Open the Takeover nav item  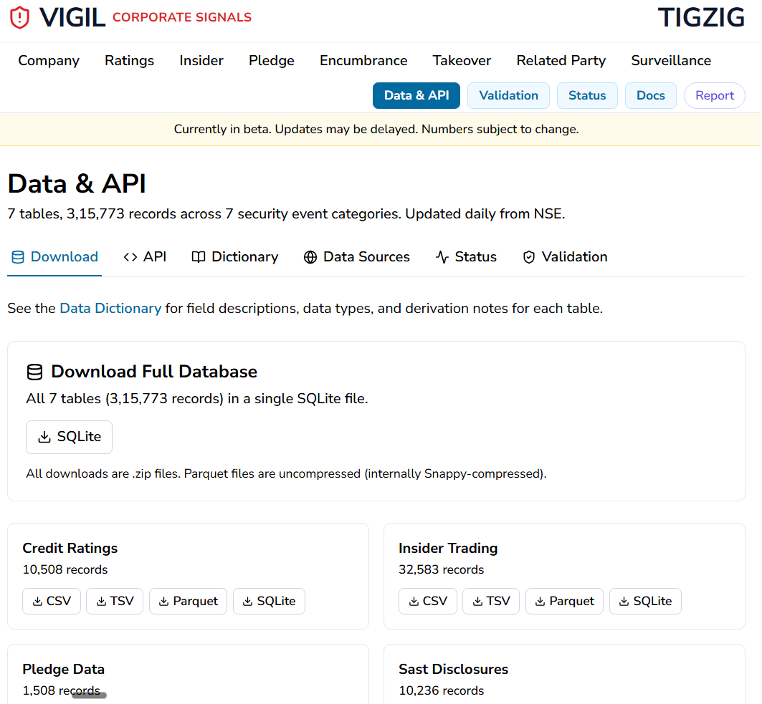(462, 61)
